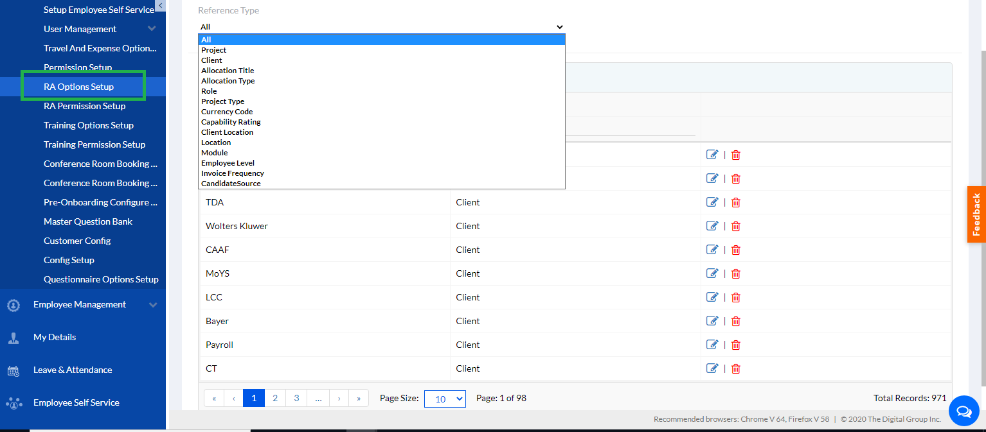The height and width of the screenshot is (432, 986).
Task: Jump to the last page of results
Action: pyautogui.click(x=359, y=398)
